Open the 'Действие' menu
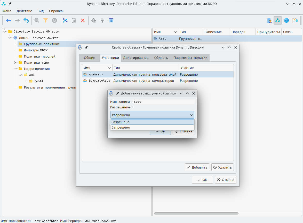The width and height of the screenshot is (303, 223). 24,11
